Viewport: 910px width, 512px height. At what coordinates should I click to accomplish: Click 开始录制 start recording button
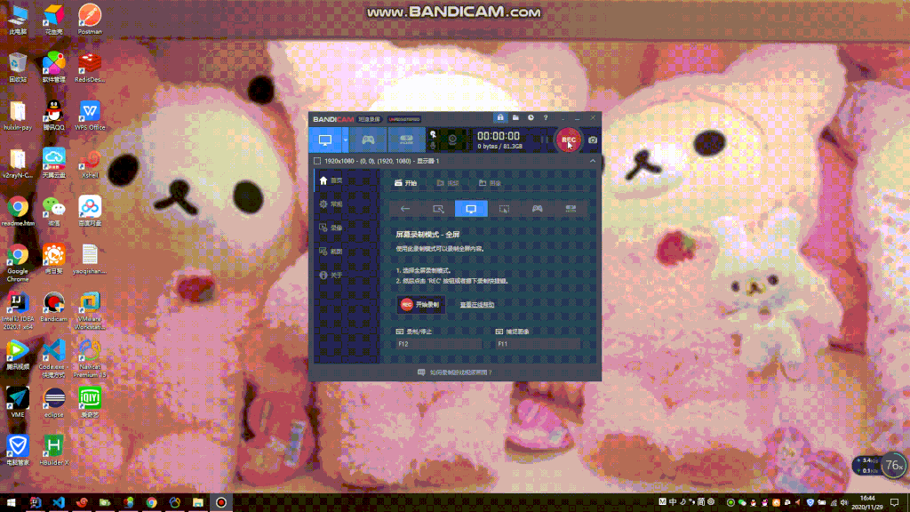pyautogui.click(x=421, y=304)
